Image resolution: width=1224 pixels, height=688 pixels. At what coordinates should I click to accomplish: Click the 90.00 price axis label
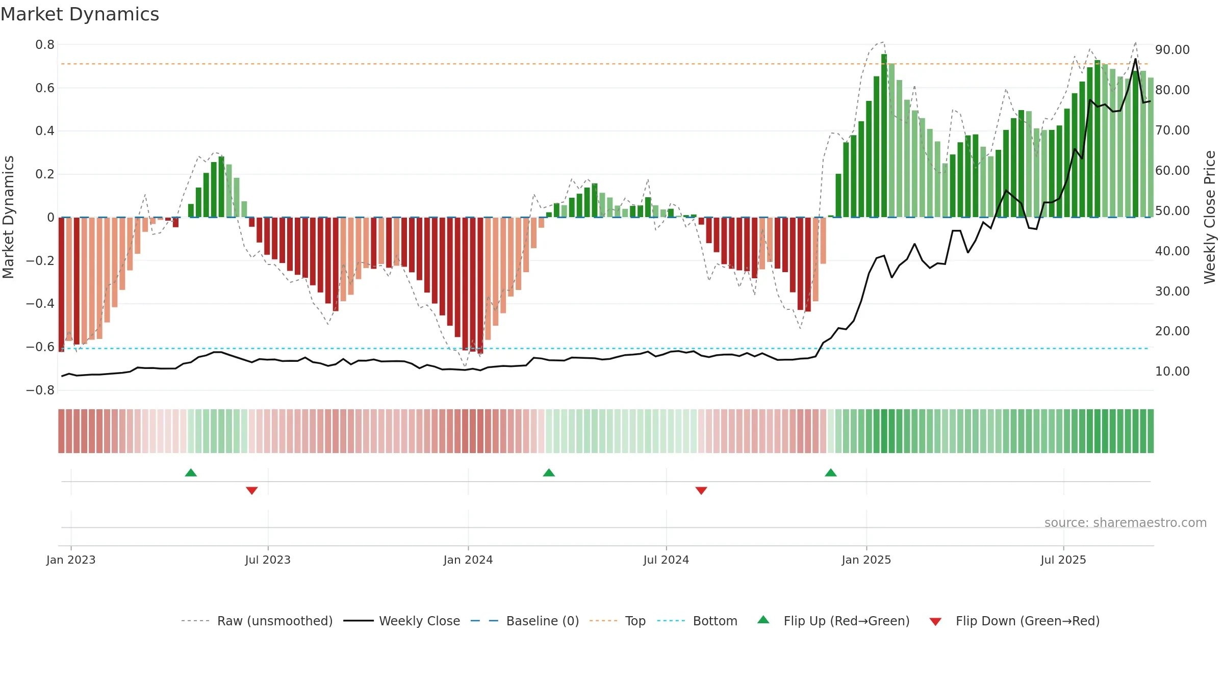[1172, 50]
